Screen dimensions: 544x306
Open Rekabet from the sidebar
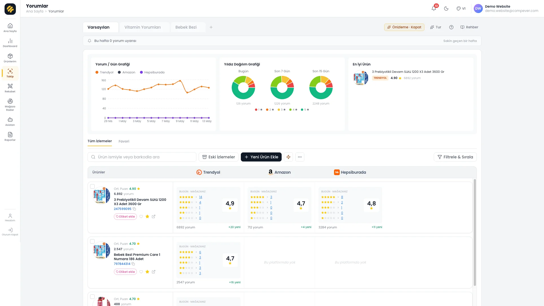[x=10, y=88]
